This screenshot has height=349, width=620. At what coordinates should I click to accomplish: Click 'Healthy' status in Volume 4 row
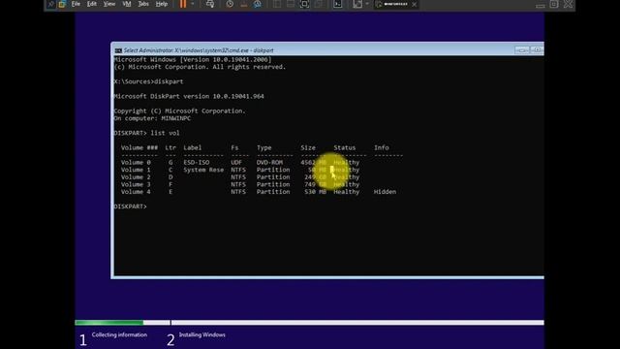point(347,192)
